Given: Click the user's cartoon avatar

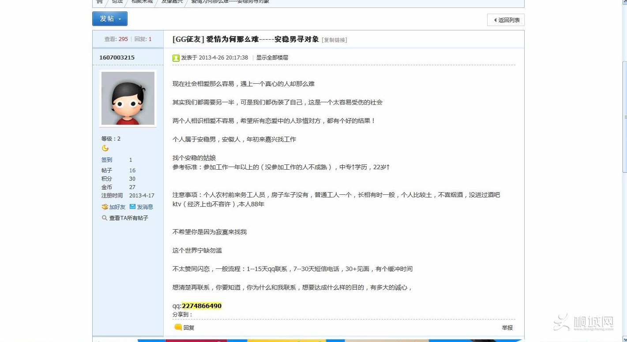Looking at the screenshot, I should click(x=128, y=98).
